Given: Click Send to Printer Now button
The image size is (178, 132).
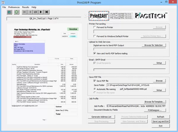Looking at the screenshot, I should click(x=153, y=36).
